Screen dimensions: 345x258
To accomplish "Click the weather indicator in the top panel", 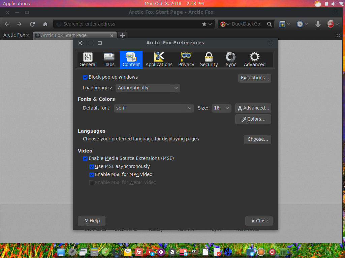I will coord(318,4).
